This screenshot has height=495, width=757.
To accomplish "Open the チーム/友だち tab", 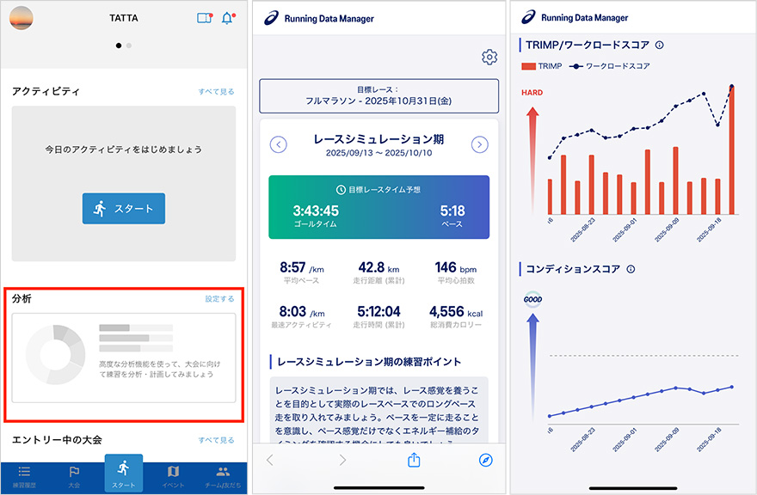I will (x=223, y=475).
